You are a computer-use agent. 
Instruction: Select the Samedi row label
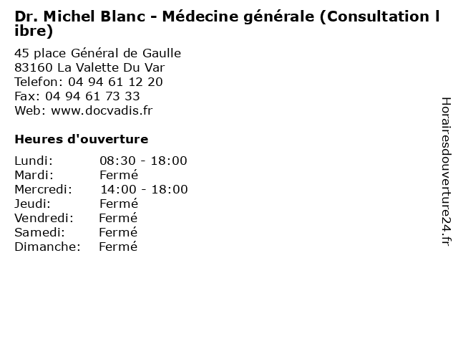40,232
